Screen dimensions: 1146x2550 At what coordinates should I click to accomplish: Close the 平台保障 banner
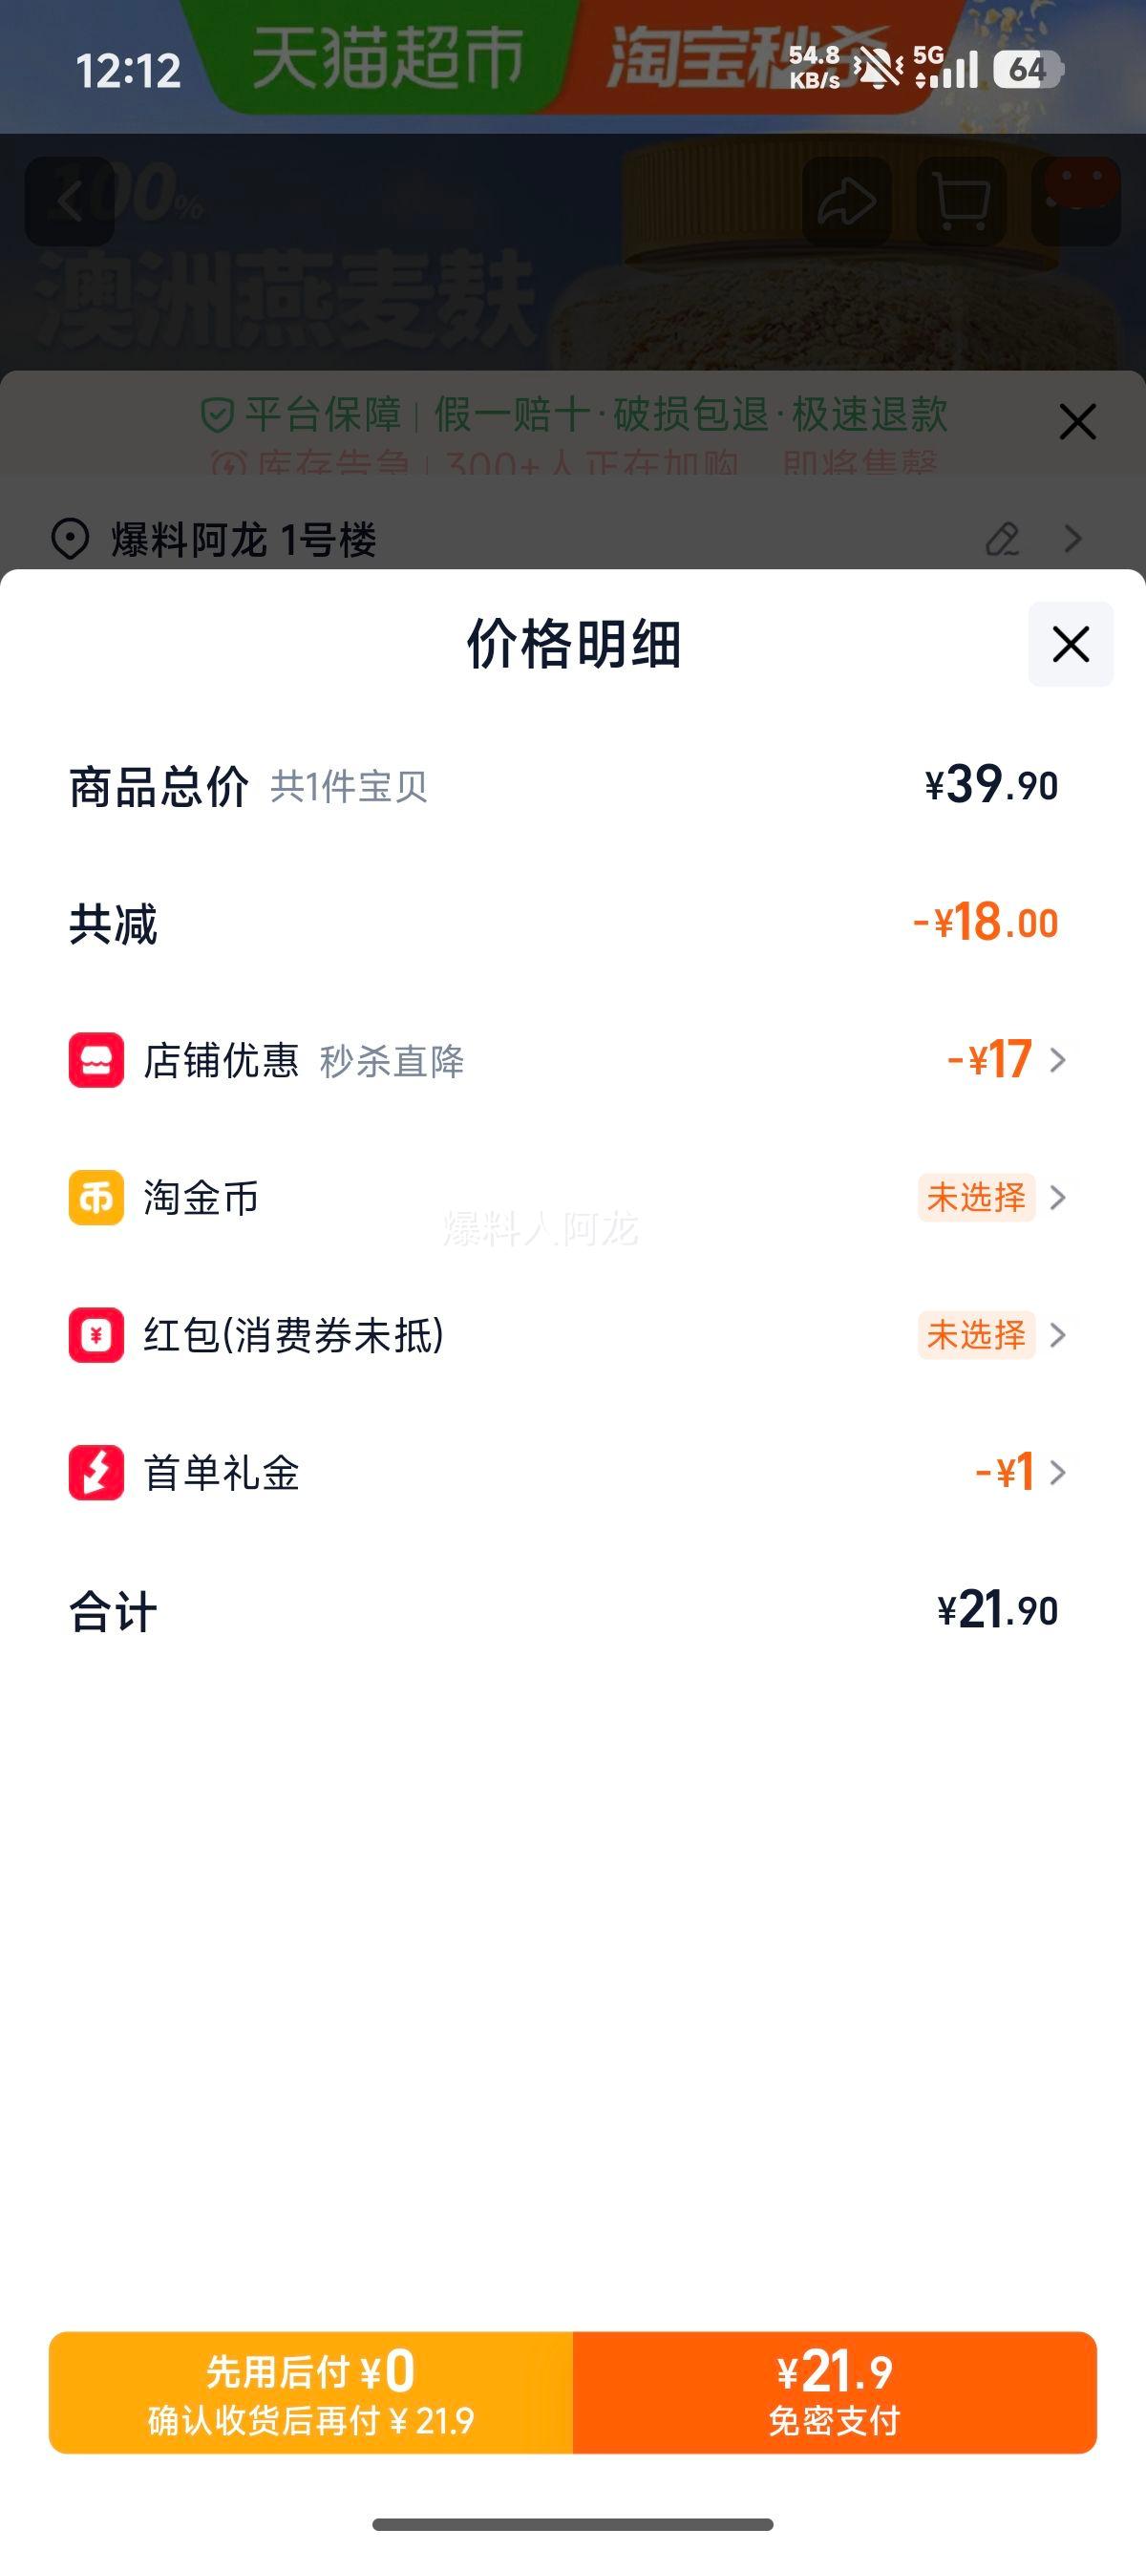(x=1076, y=422)
